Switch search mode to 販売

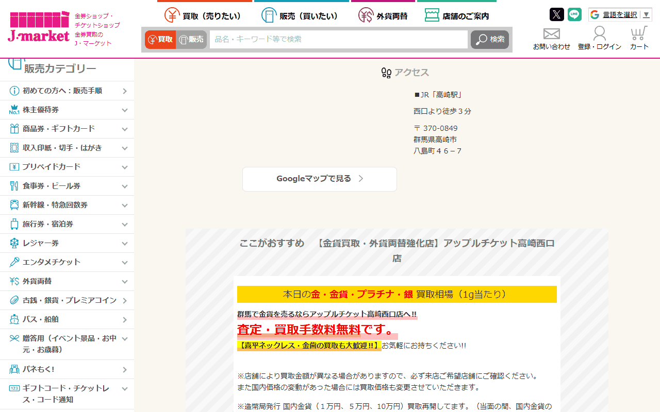coord(191,40)
